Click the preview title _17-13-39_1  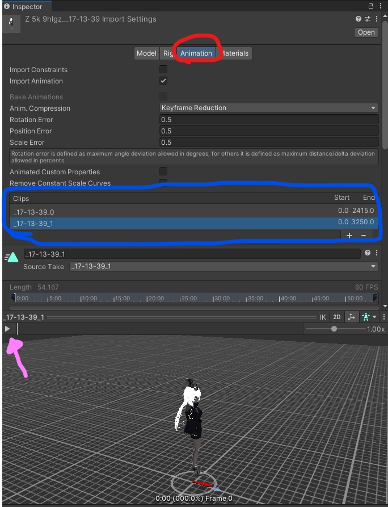23,317
